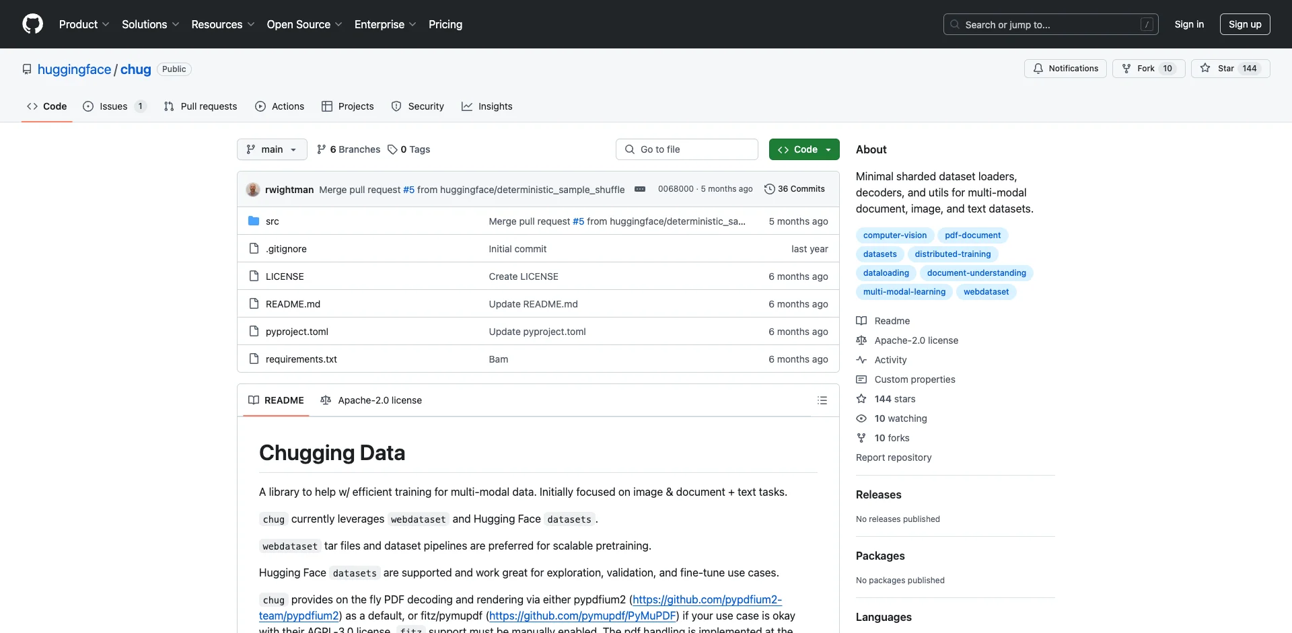Expand the Open Source dropdown
Image resolution: width=1292 pixels, height=633 pixels.
pos(304,24)
